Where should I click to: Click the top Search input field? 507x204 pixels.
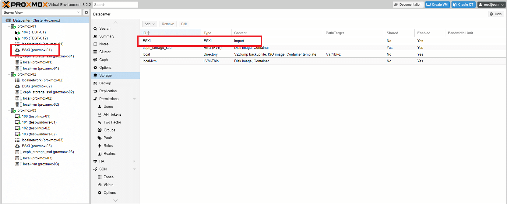[x=115, y=5]
